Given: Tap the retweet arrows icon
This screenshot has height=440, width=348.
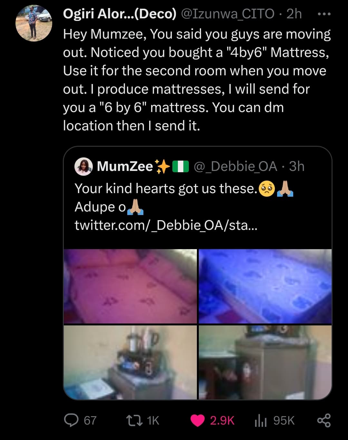Looking at the screenshot, I should point(134,420).
